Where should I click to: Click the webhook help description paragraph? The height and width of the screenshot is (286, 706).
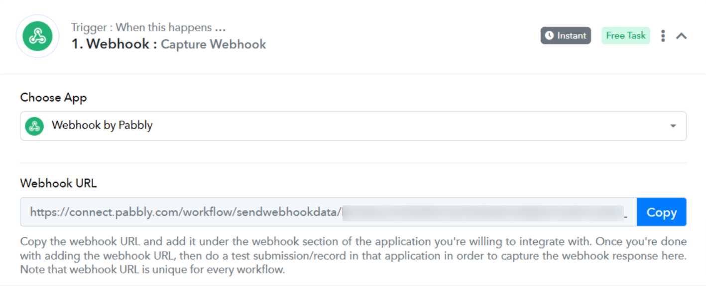click(x=353, y=256)
